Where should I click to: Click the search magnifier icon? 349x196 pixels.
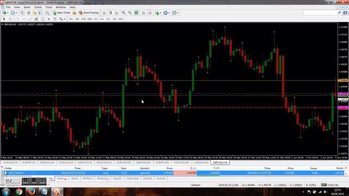(339, 13)
